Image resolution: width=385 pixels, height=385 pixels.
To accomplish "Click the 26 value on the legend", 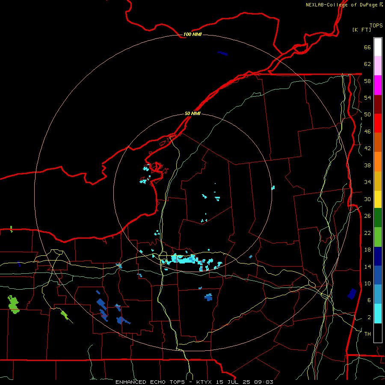I will pos(367,216).
